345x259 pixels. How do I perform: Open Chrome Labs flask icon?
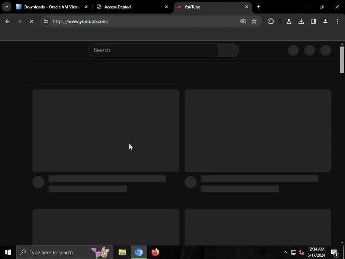[289, 21]
